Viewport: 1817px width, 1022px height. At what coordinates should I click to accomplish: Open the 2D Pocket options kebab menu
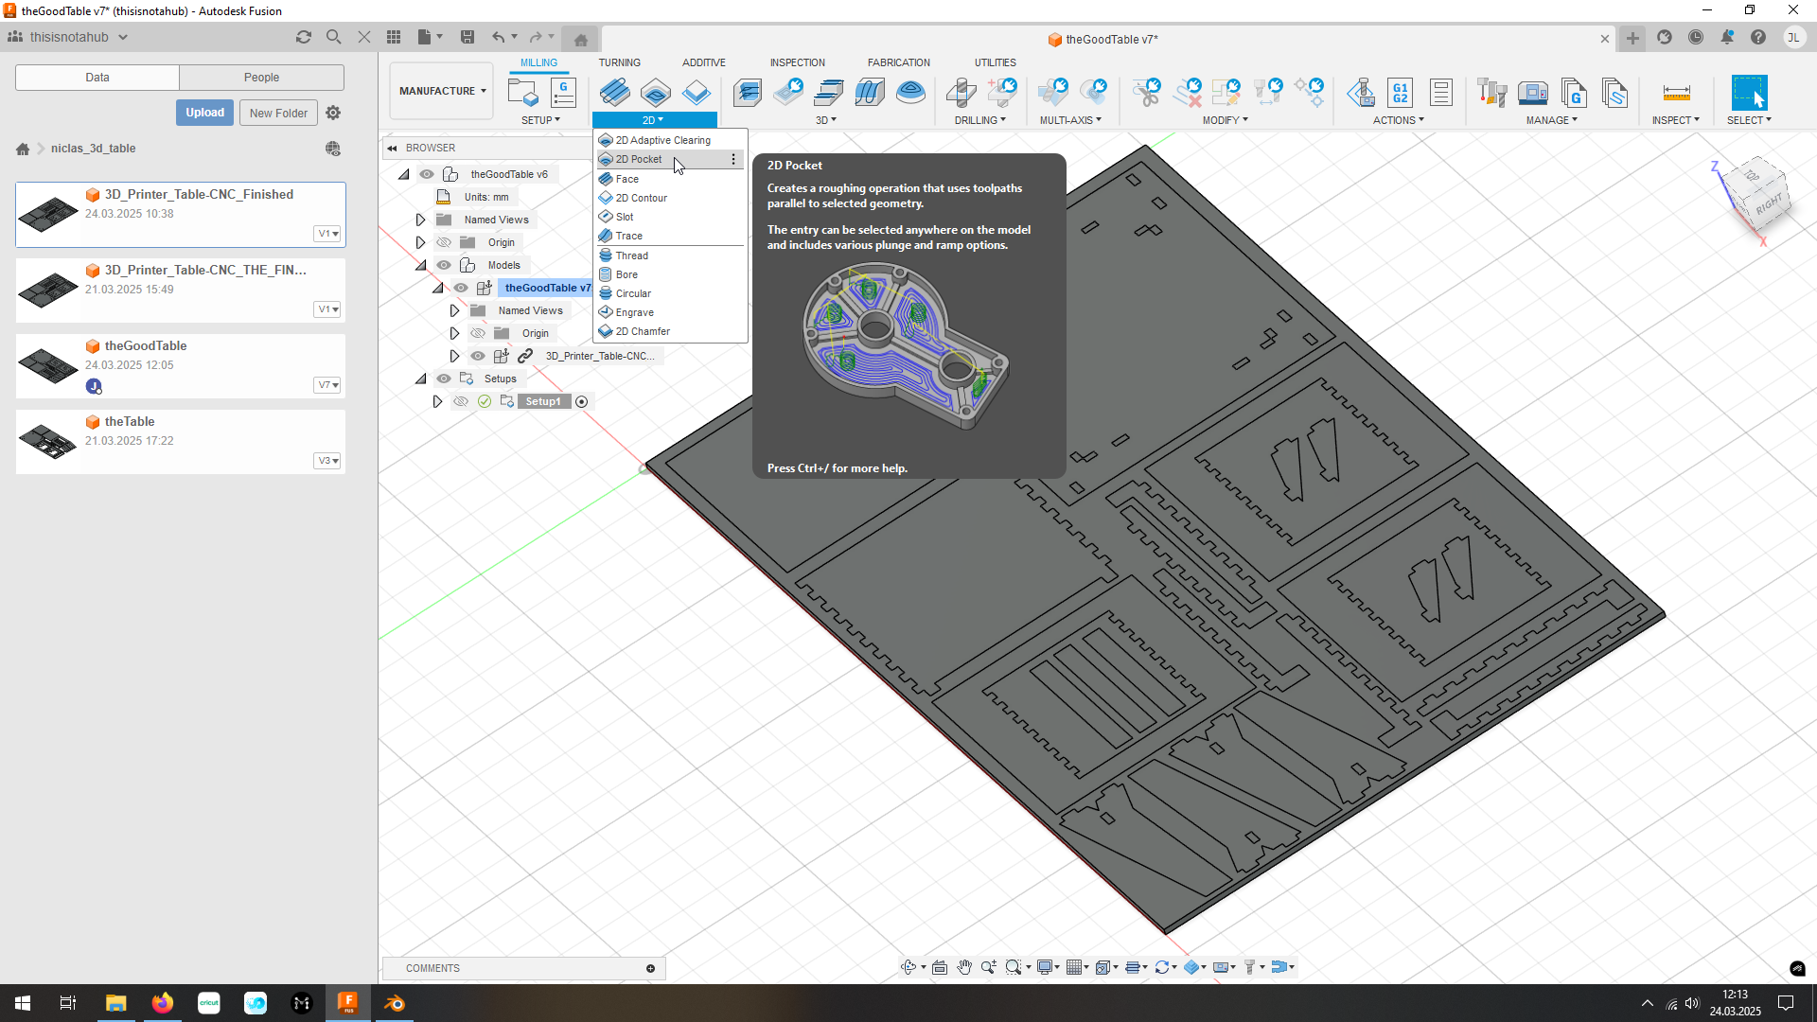[x=733, y=159]
